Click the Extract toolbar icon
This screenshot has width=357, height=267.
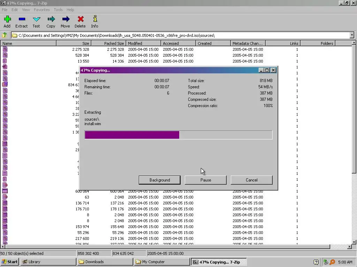(22, 19)
